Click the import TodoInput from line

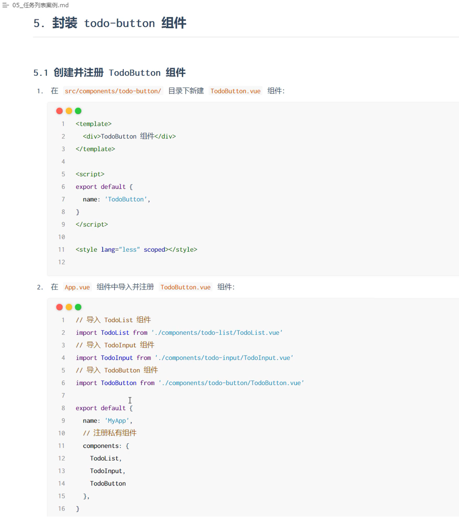pos(184,358)
